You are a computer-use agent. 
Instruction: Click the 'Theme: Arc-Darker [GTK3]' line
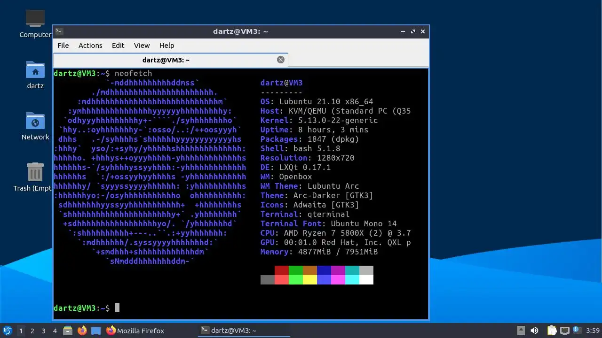pos(317,195)
